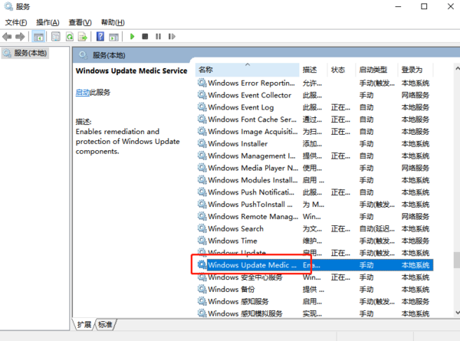Stop the service with the square icon
Viewport: 460px width, 341px height.
pyautogui.click(x=145, y=37)
